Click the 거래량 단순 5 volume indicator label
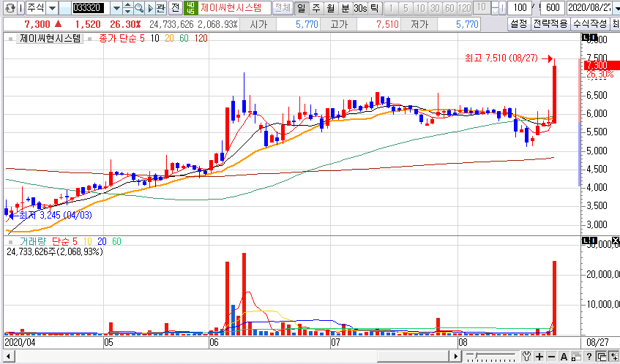This screenshot has height=364, width=620. (48, 241)
